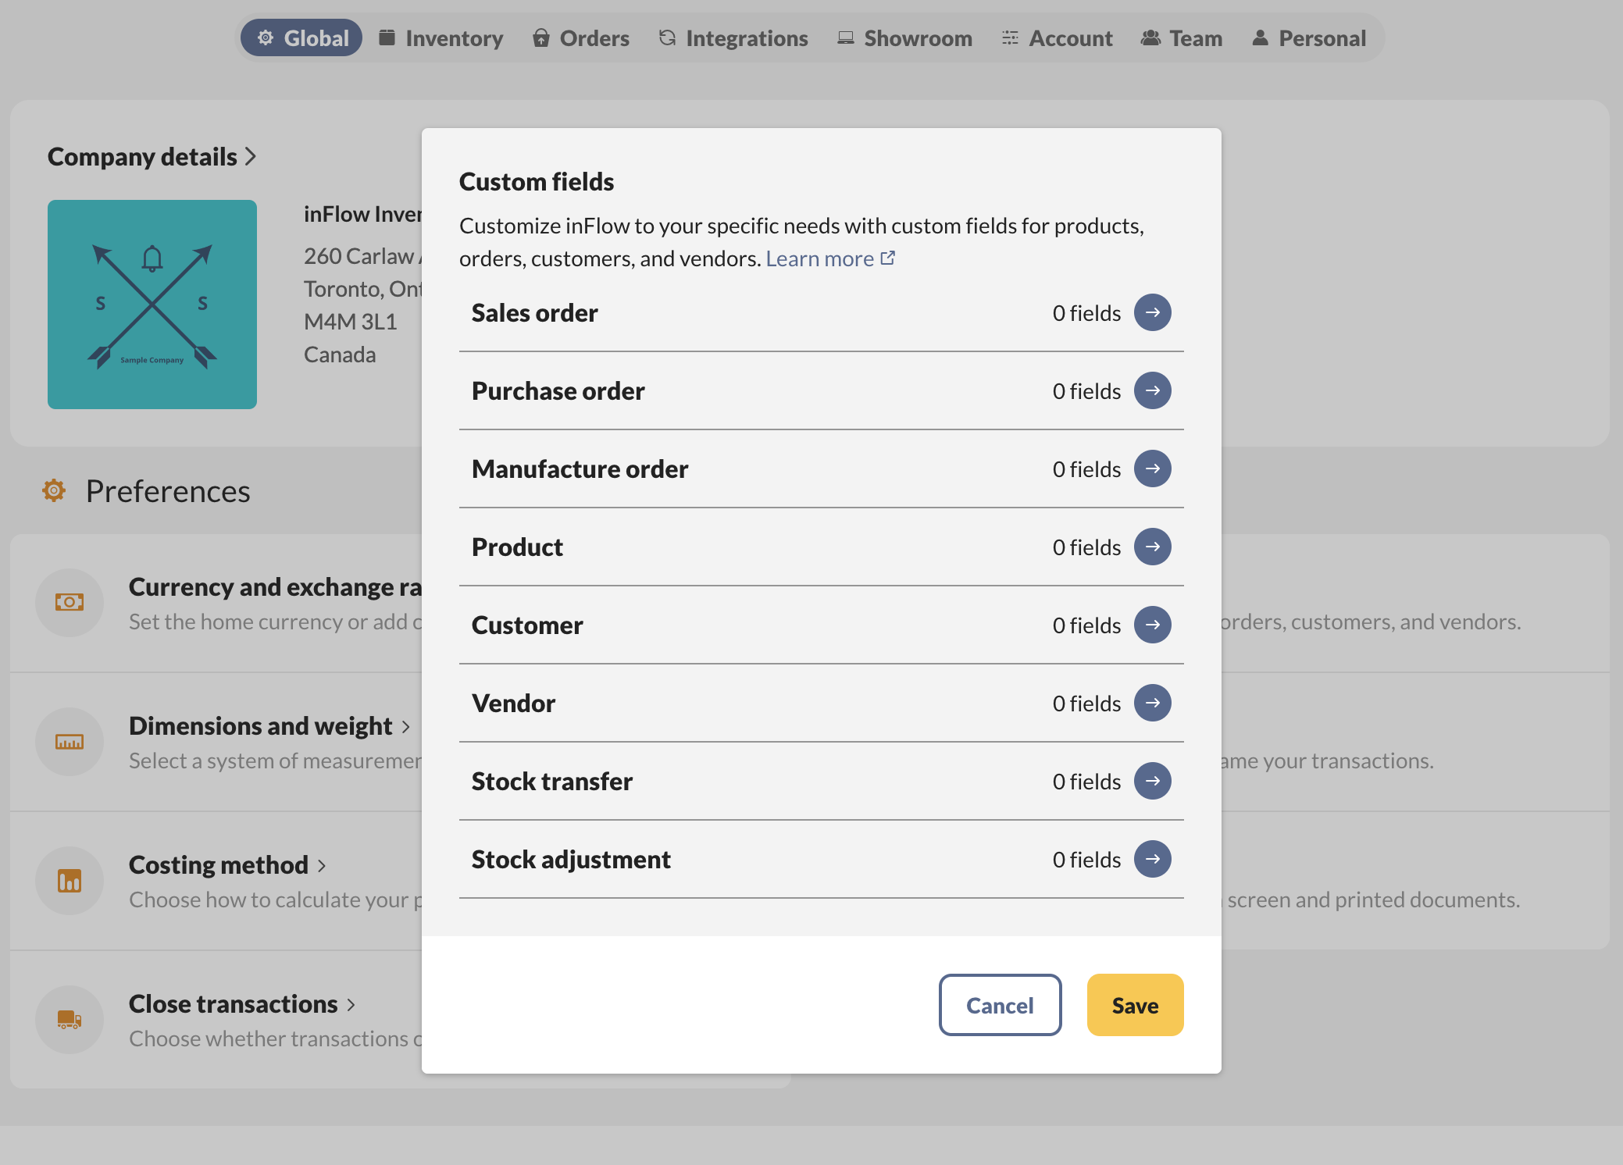Click the Sample Company logo thumbnail
Screen dimensions: 1623x1165
[152, 305]
